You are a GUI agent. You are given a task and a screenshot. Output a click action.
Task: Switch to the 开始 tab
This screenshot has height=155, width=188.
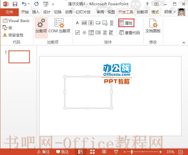[x=25, y=12]
